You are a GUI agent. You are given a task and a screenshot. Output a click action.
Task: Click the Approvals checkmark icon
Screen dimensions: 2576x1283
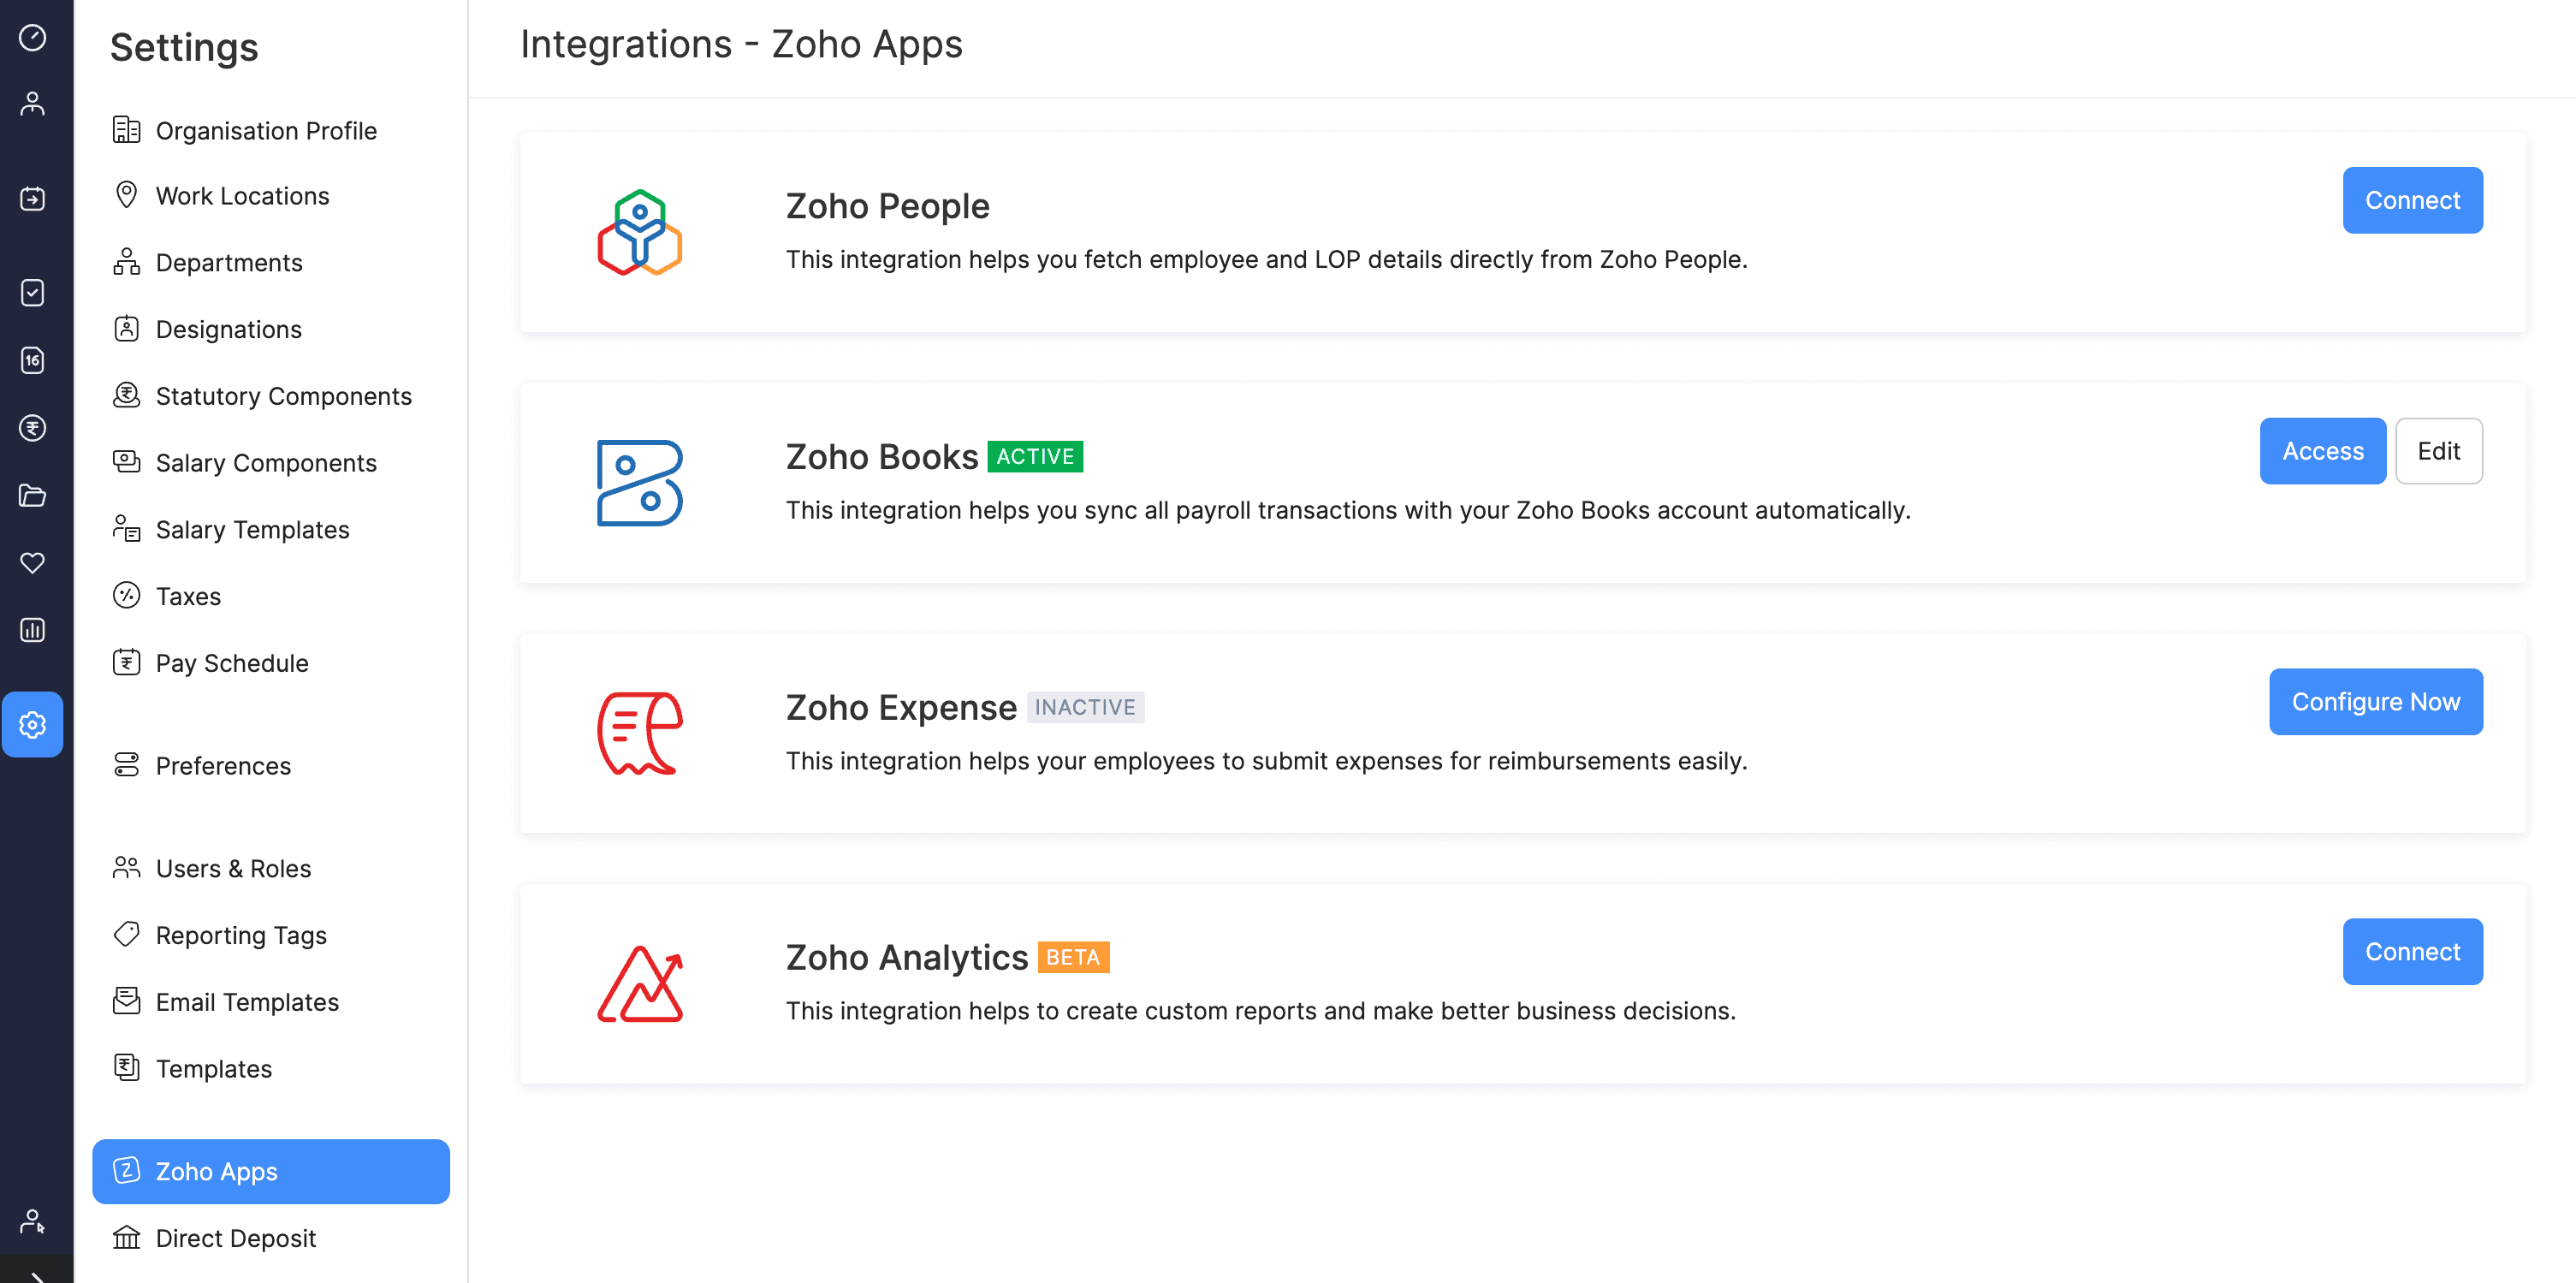pyautogui.click(x=33, y=293)
